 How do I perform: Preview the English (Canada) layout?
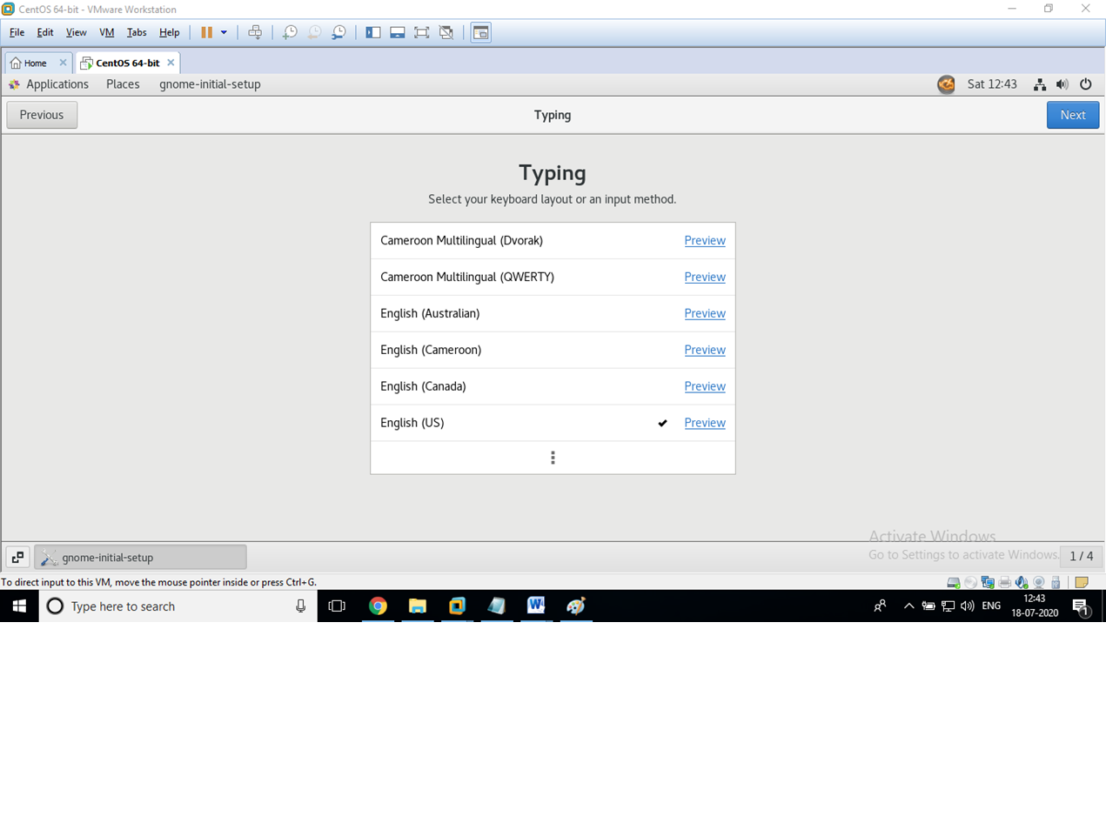tap(705, 387)
